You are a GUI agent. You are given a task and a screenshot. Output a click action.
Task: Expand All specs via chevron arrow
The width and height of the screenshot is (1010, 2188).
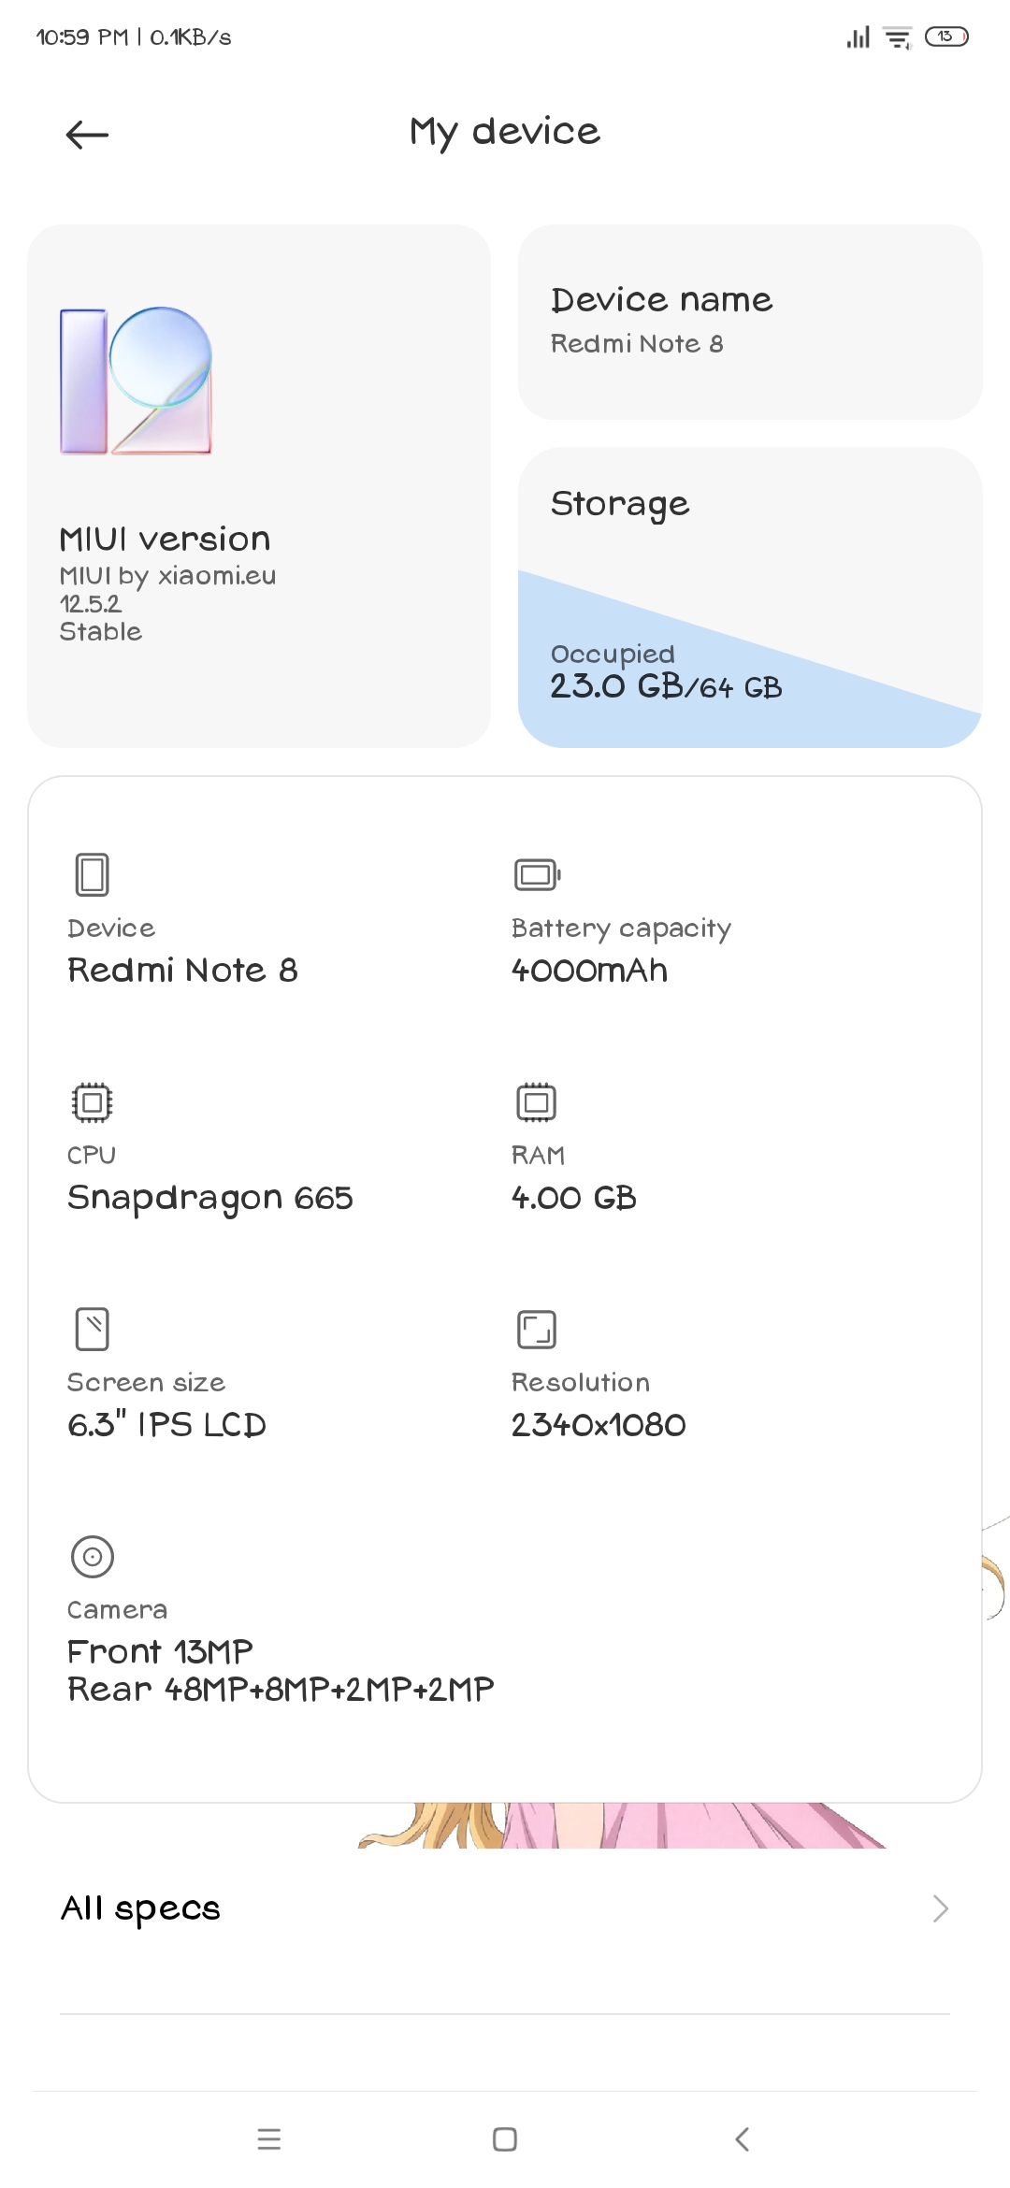[x=941, y=1908]
